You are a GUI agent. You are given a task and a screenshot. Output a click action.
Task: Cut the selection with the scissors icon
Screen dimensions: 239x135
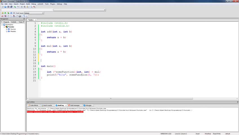point(22,7)
